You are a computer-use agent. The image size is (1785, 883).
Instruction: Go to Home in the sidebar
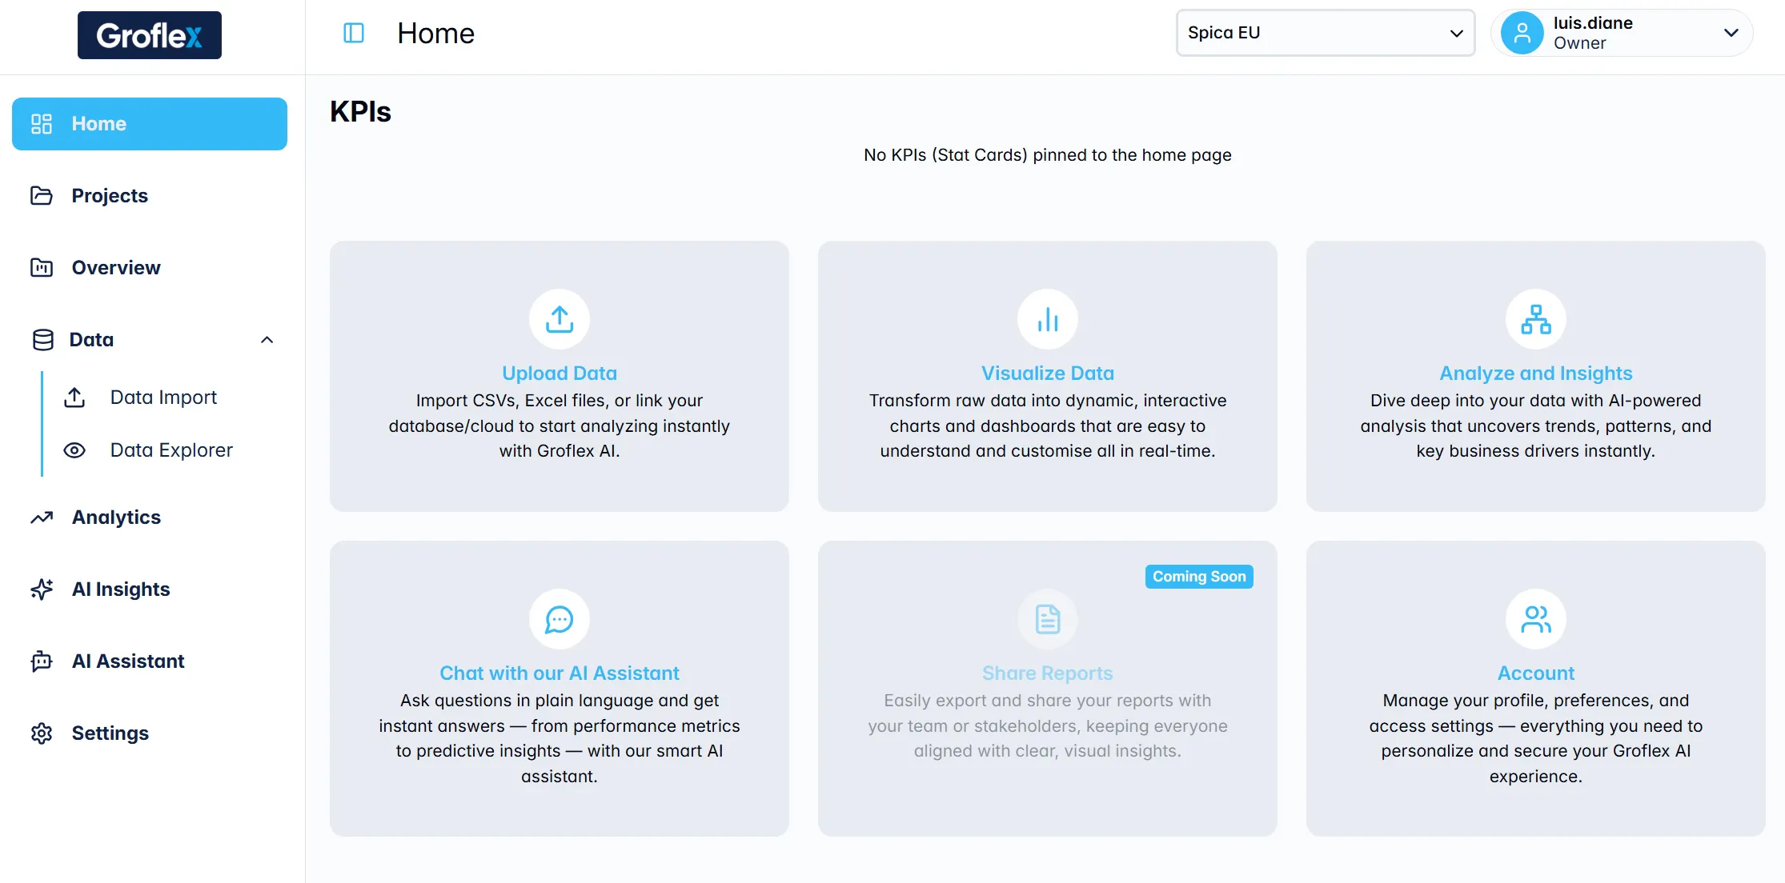point(150,124)
